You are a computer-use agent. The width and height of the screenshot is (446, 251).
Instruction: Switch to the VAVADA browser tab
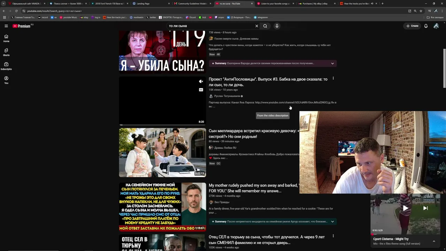point(27,3)
